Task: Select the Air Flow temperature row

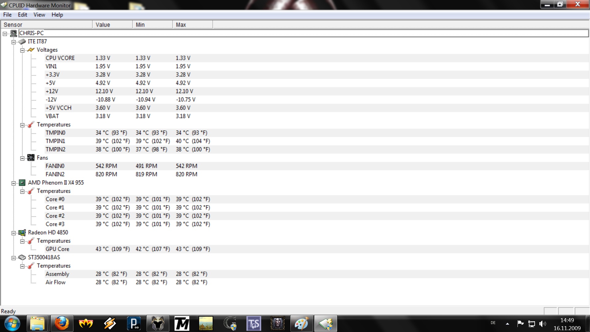Action: coord(317,282)
